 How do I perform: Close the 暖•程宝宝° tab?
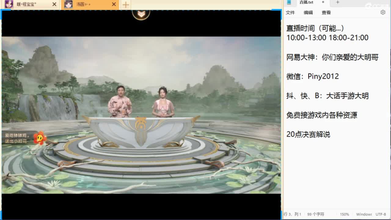54,4
